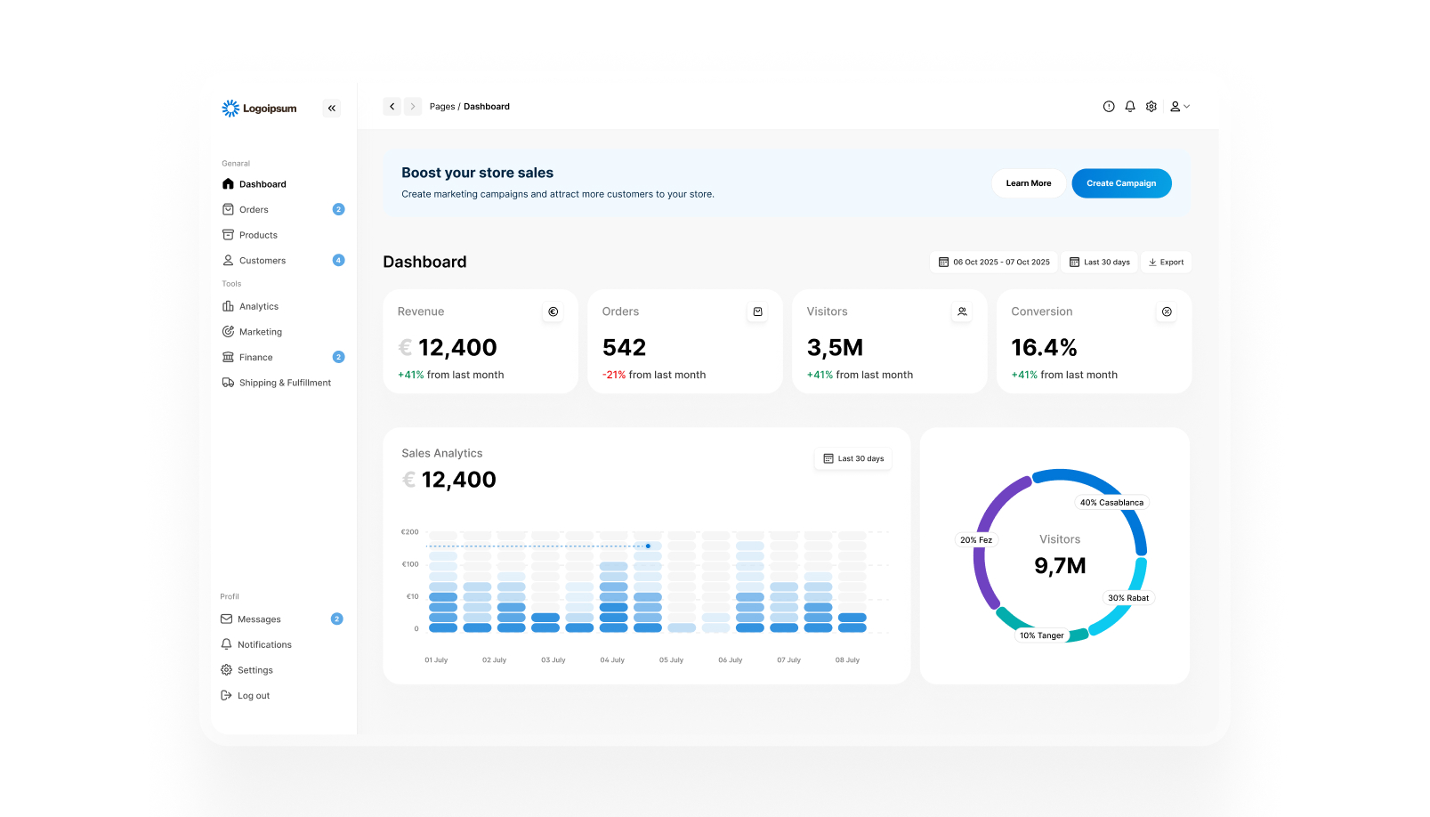This screenshot has height=817, width=1430.
Task: Go back with the left arrow button
Action: click(x=392, y=107)
